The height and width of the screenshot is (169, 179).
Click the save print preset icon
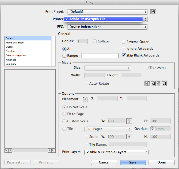coord(153,12)
